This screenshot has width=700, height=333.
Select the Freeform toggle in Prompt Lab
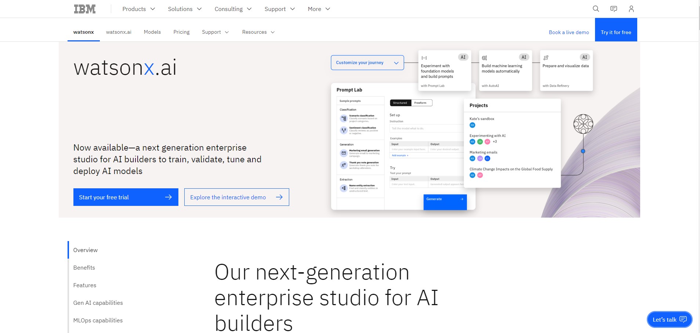[x=421, y=103]
